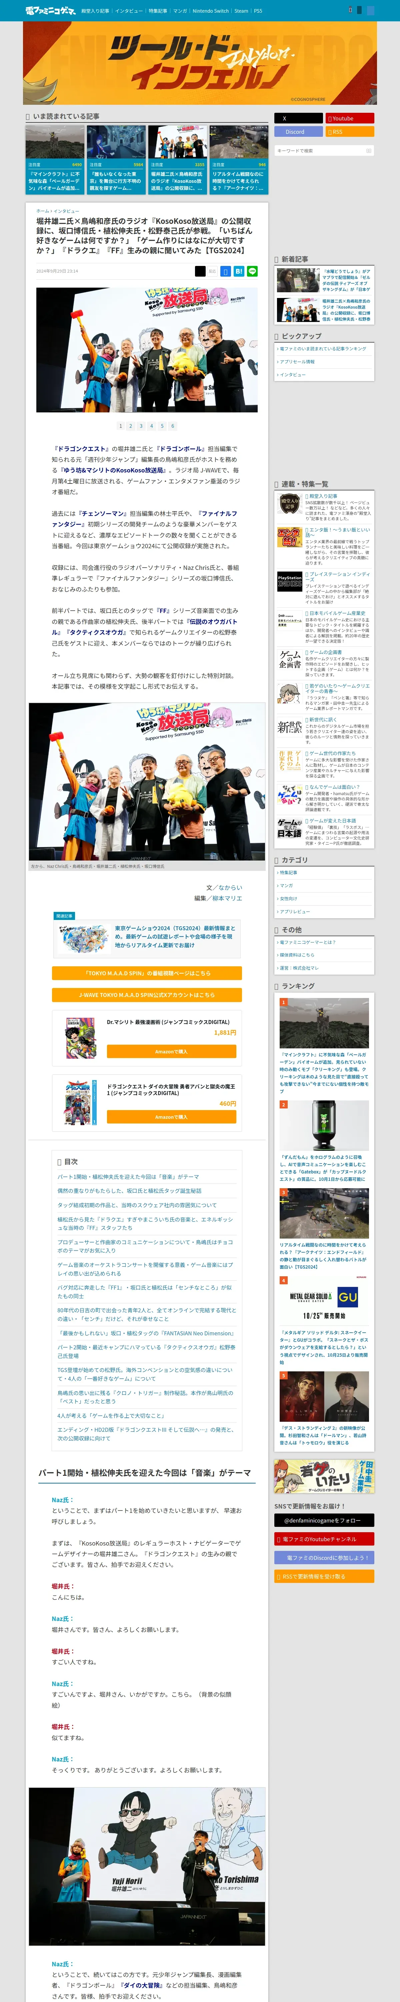Image resolution: width=400 pixels, height=2002 pixels.
Task: Go to gallery page 3
Action: click(141, 426)
